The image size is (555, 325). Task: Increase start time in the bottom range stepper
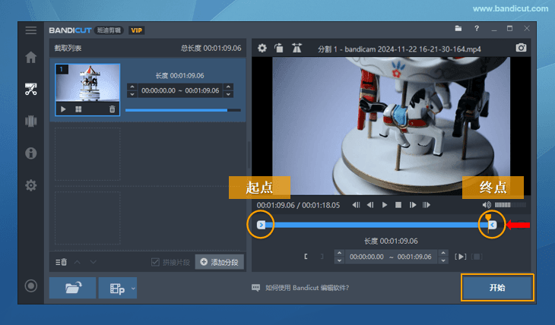339,253
